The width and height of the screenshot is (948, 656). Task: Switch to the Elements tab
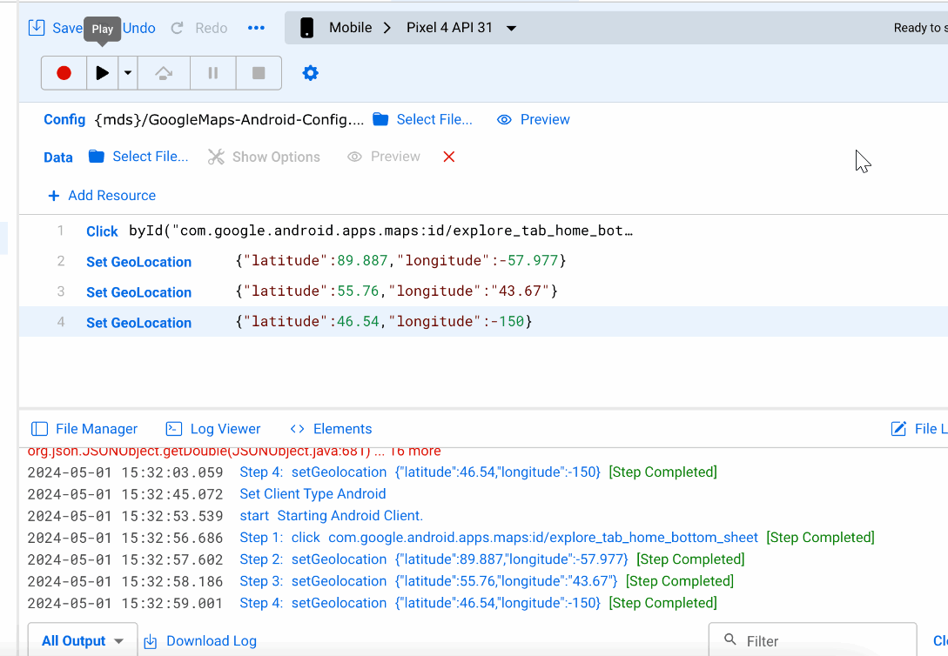(331, 429)
